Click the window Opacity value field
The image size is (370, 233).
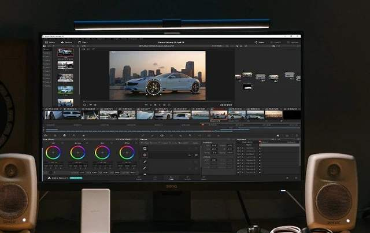point(230,153)
